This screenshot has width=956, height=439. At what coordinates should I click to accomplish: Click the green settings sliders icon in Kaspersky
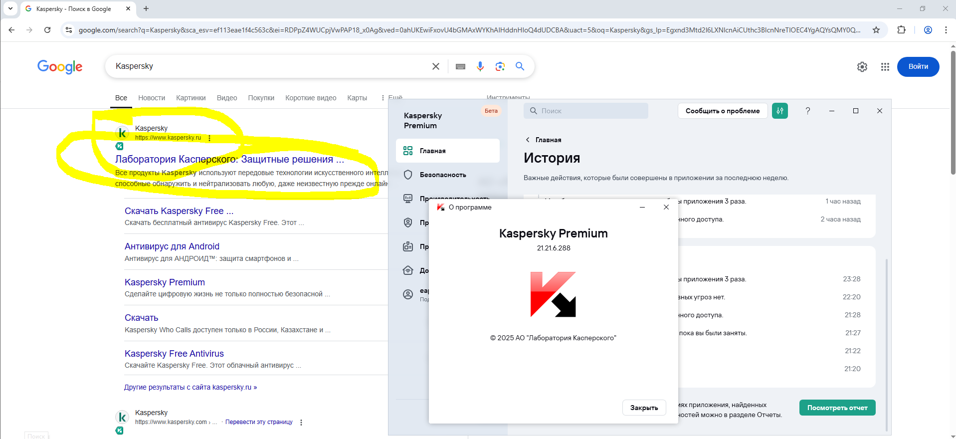tap(780, 111)
